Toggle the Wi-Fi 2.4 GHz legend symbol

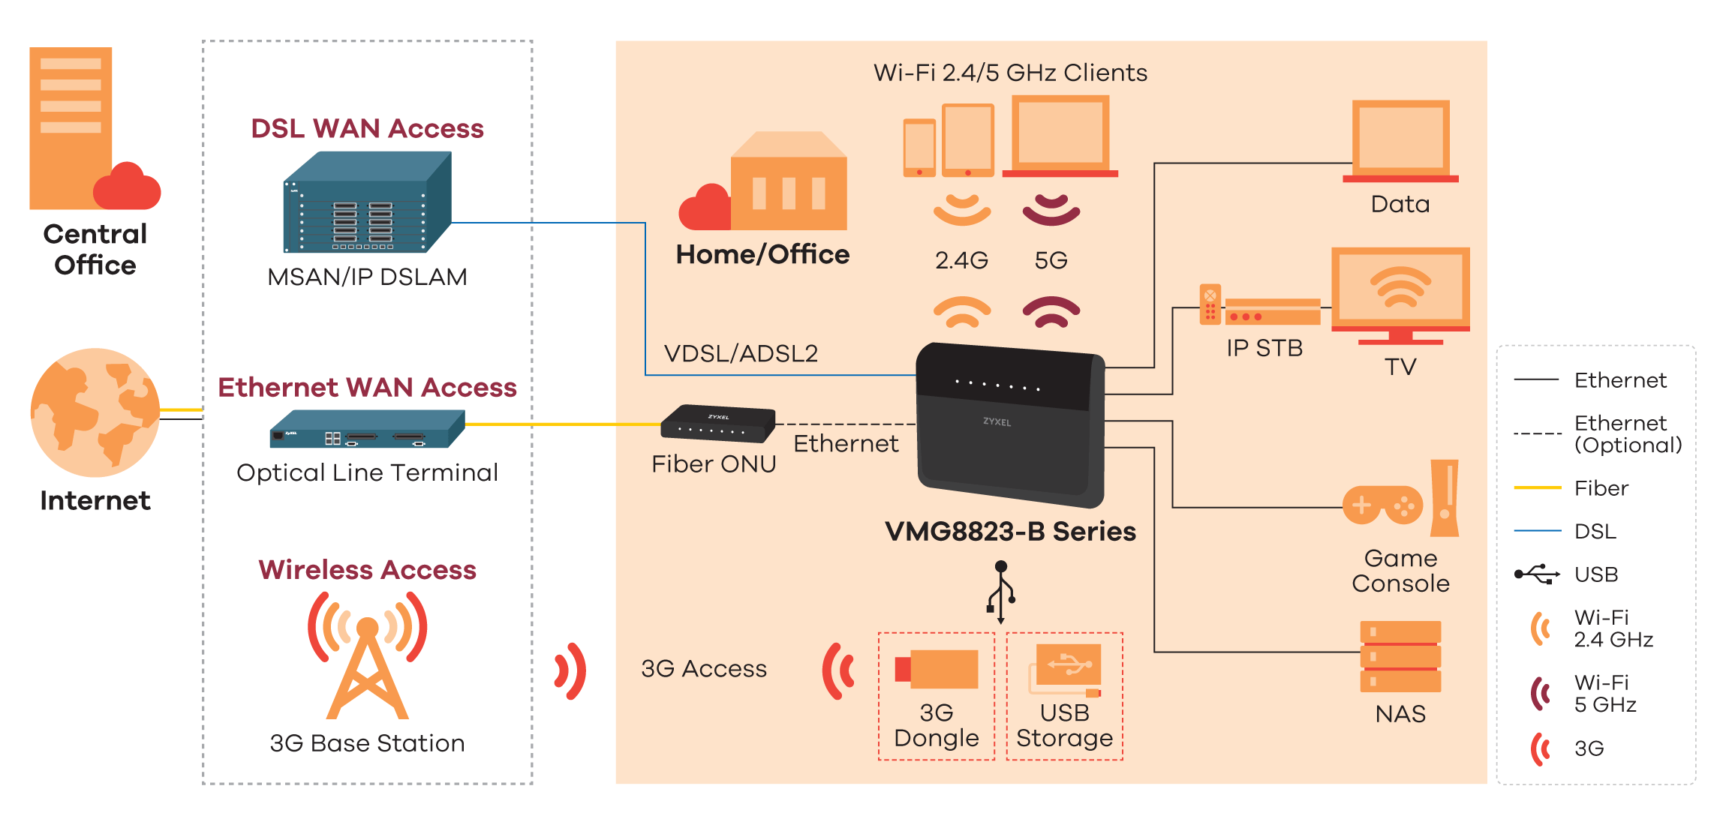click(x=1553, y=631)
